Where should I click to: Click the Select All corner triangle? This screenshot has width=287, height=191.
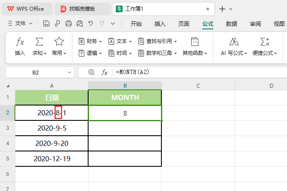[x=8, y=86]
